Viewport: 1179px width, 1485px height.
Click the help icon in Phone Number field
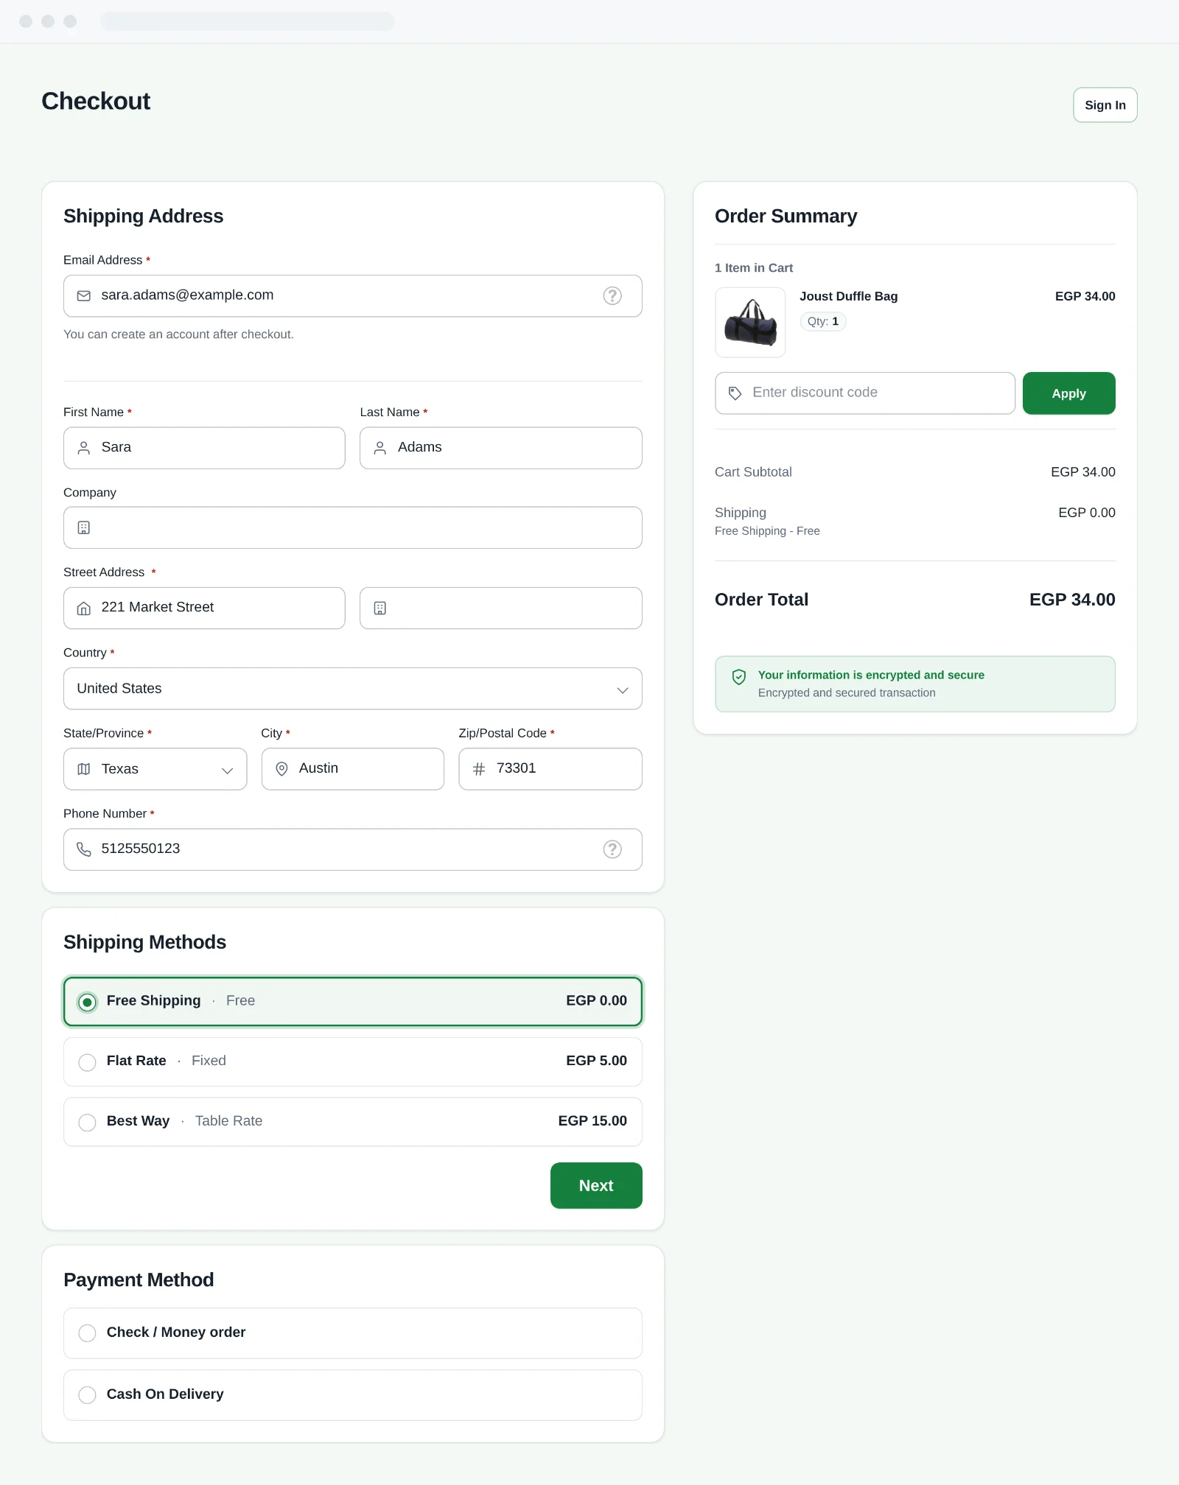(x=612, y=850)
